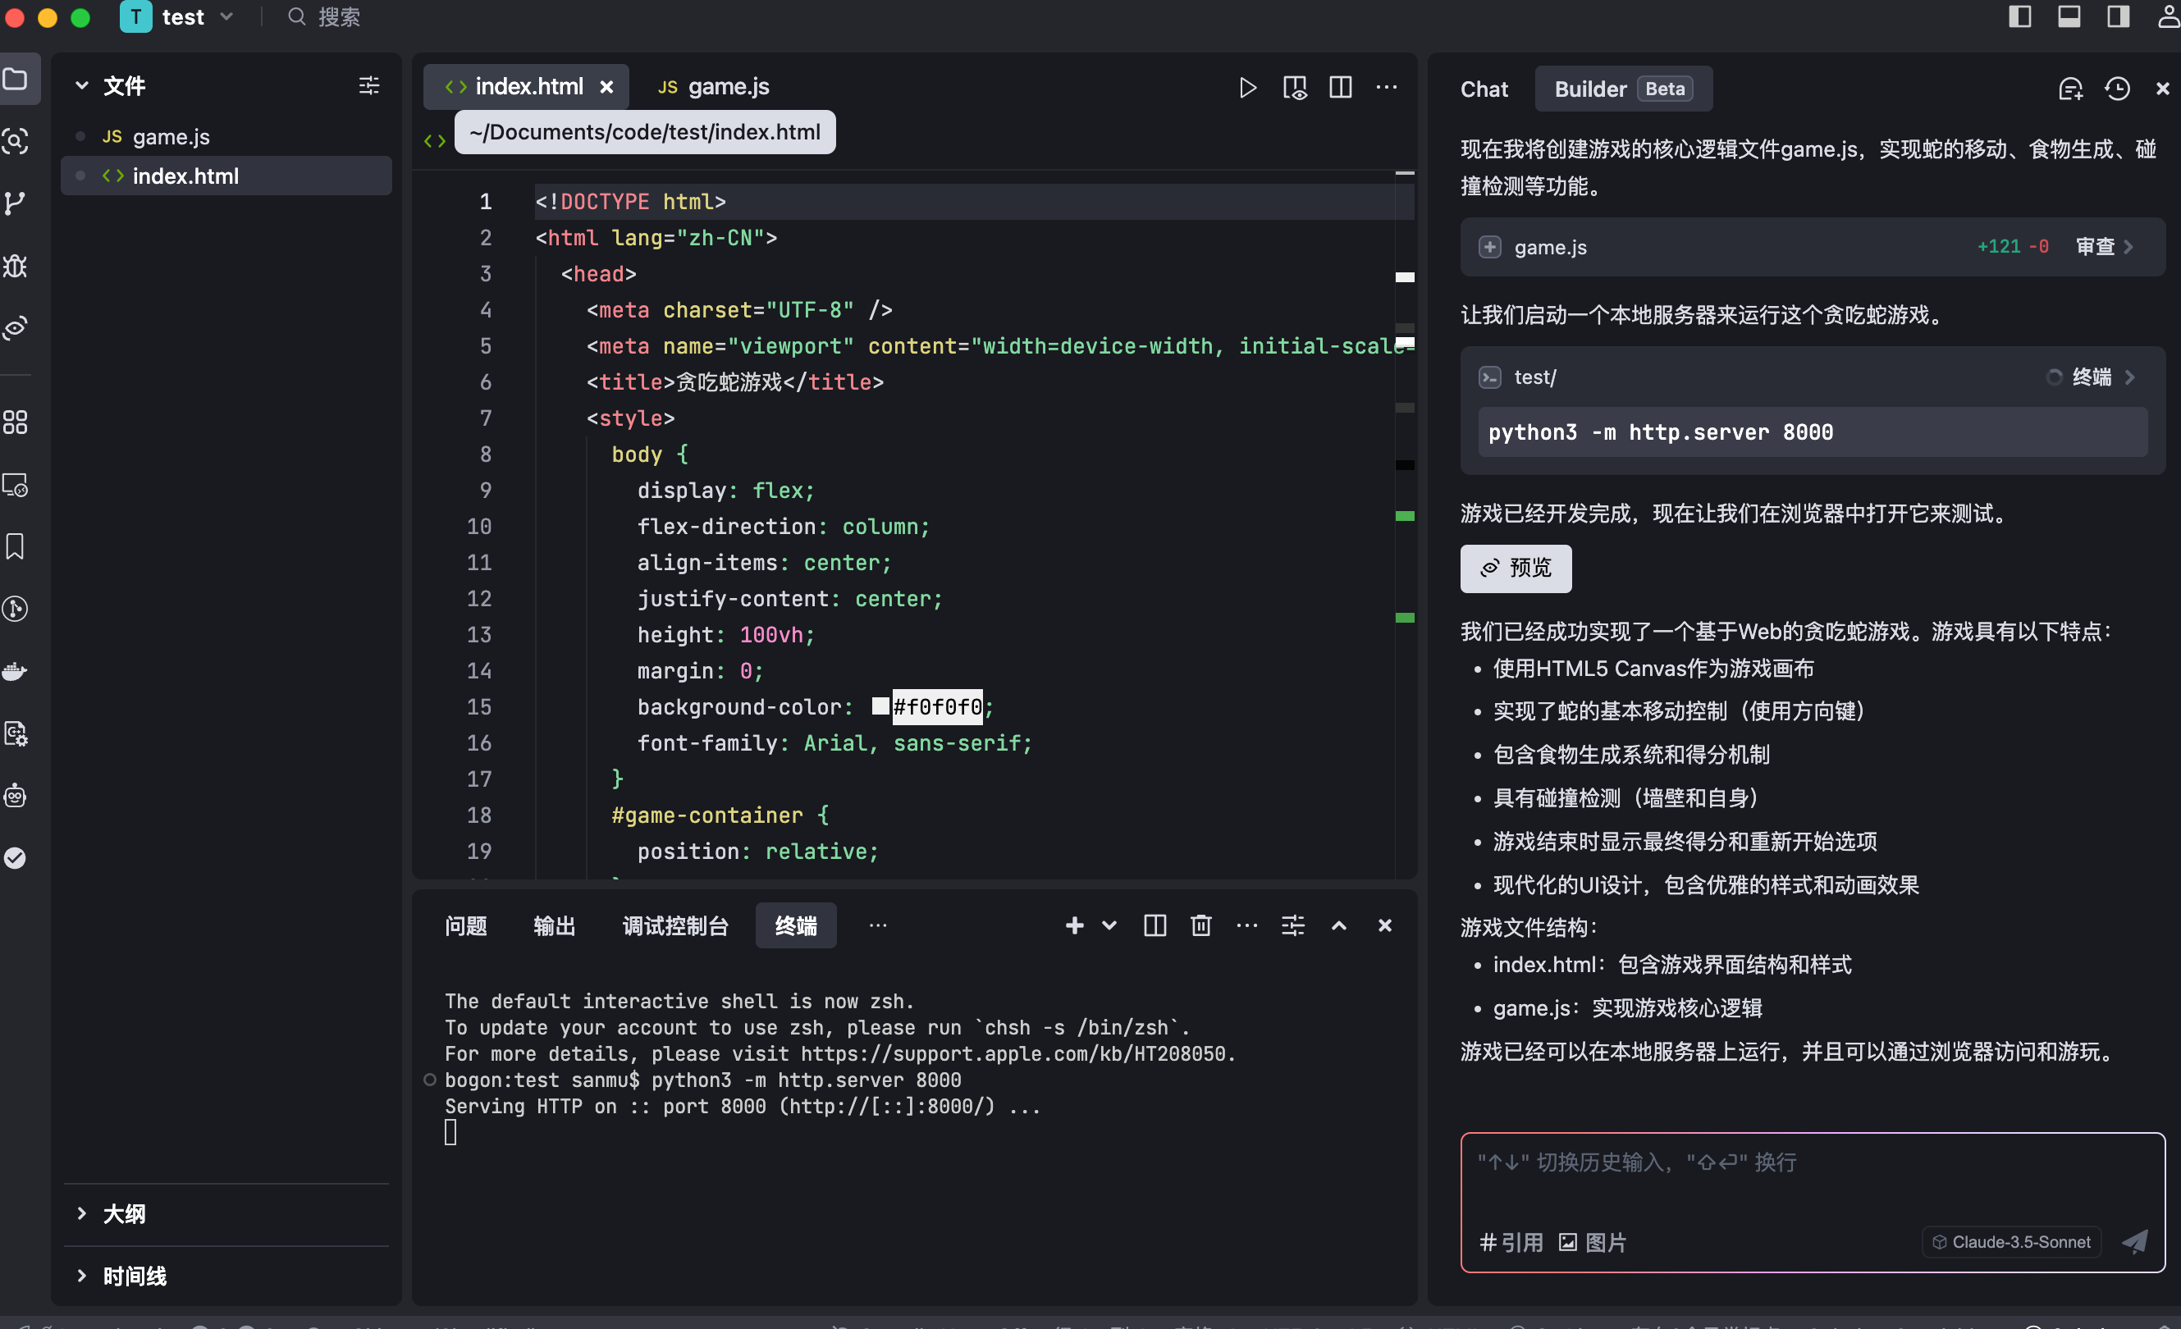
Task: Expand the 终端 chevron on test/ card
Action: point(2129,377)
